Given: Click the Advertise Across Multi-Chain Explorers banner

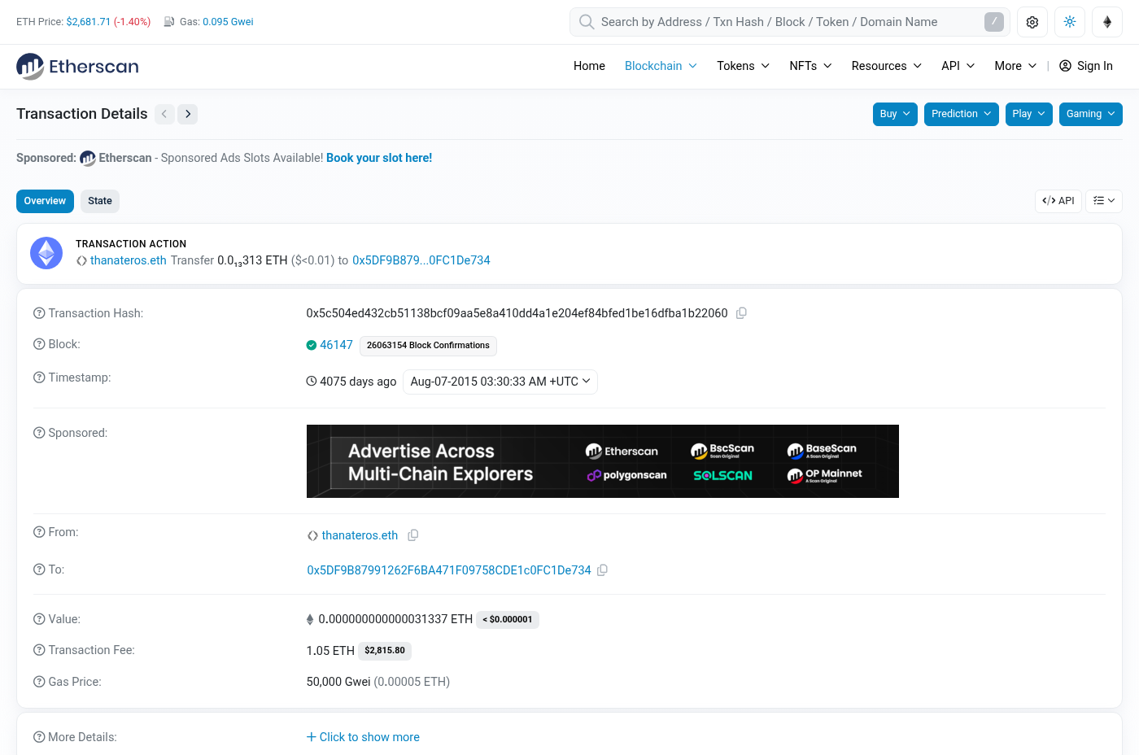Looking at the screenshot, I should pos(603,461).
